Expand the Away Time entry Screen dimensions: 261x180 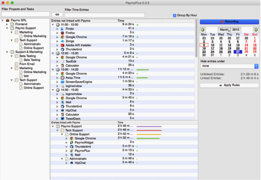pyautogui.click(x=57, y=78)
